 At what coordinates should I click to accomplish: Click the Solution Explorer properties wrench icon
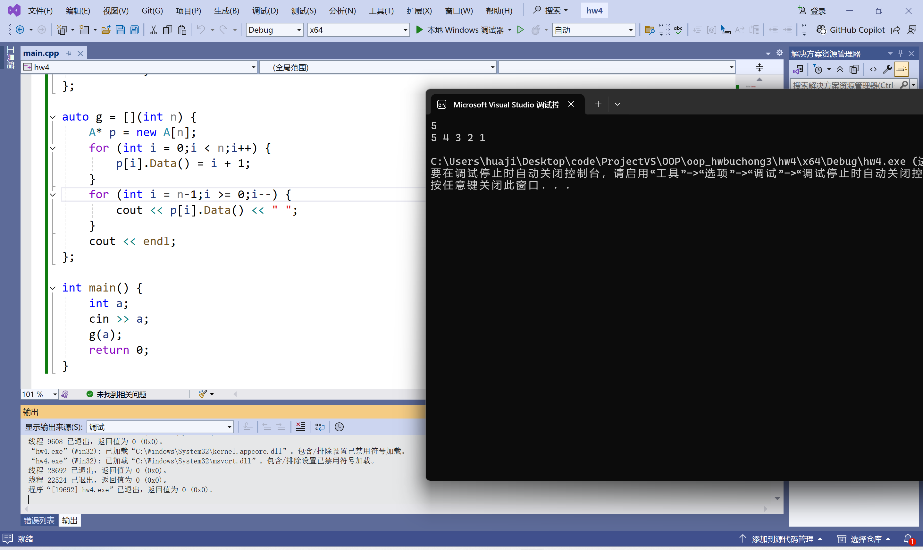(887, 69)
